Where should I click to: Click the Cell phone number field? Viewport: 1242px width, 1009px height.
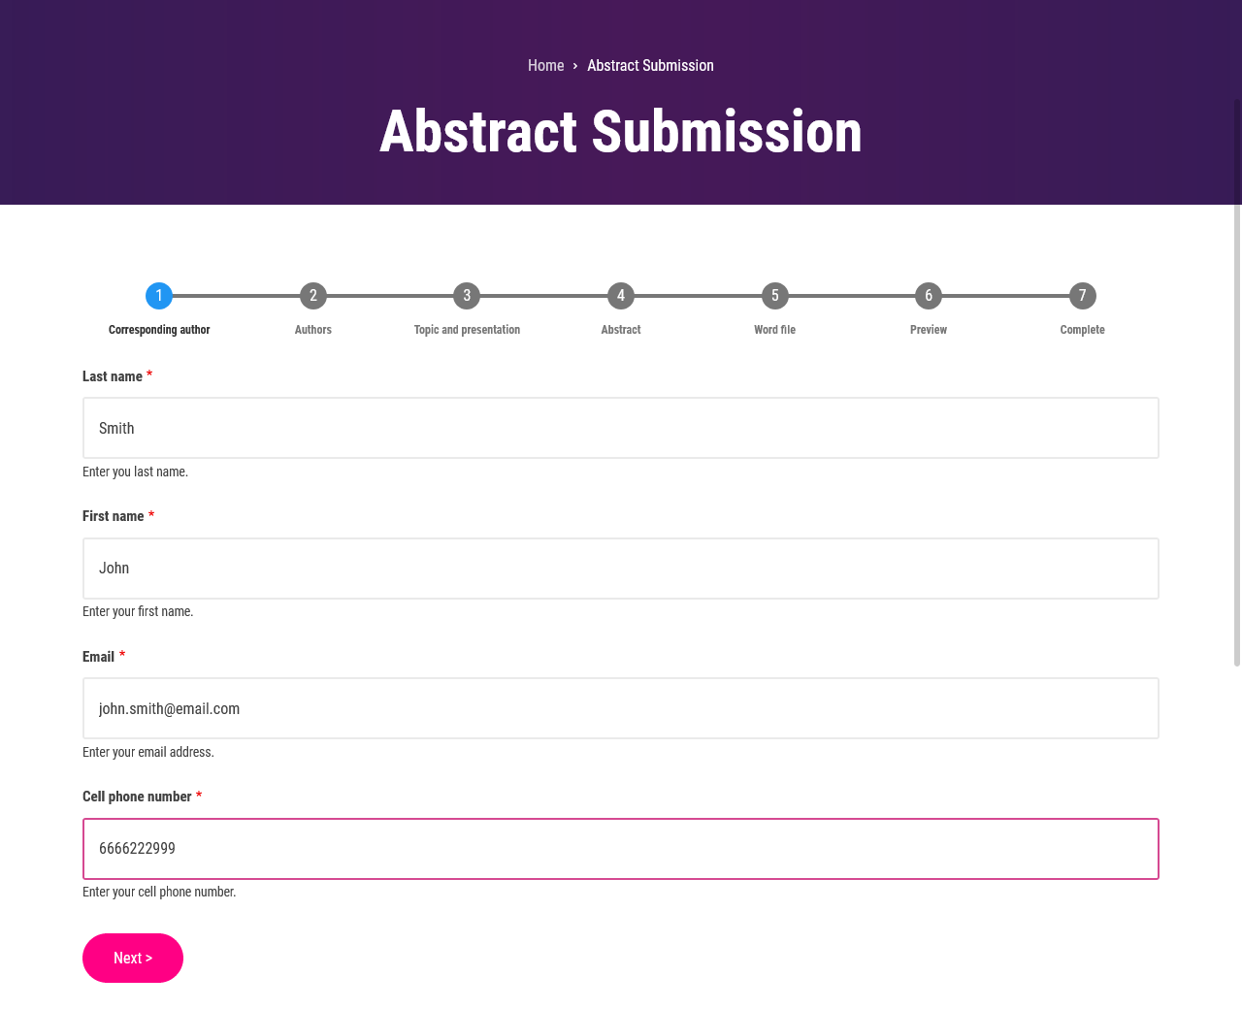[x=621, y=849]
